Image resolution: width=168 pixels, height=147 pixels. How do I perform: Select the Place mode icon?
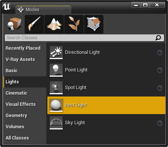click(15, 24)
